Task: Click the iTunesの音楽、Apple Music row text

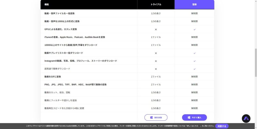Action: (x=75, y=37)
